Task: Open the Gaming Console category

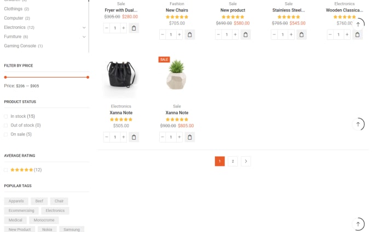Action: click(x=20, y=46)
